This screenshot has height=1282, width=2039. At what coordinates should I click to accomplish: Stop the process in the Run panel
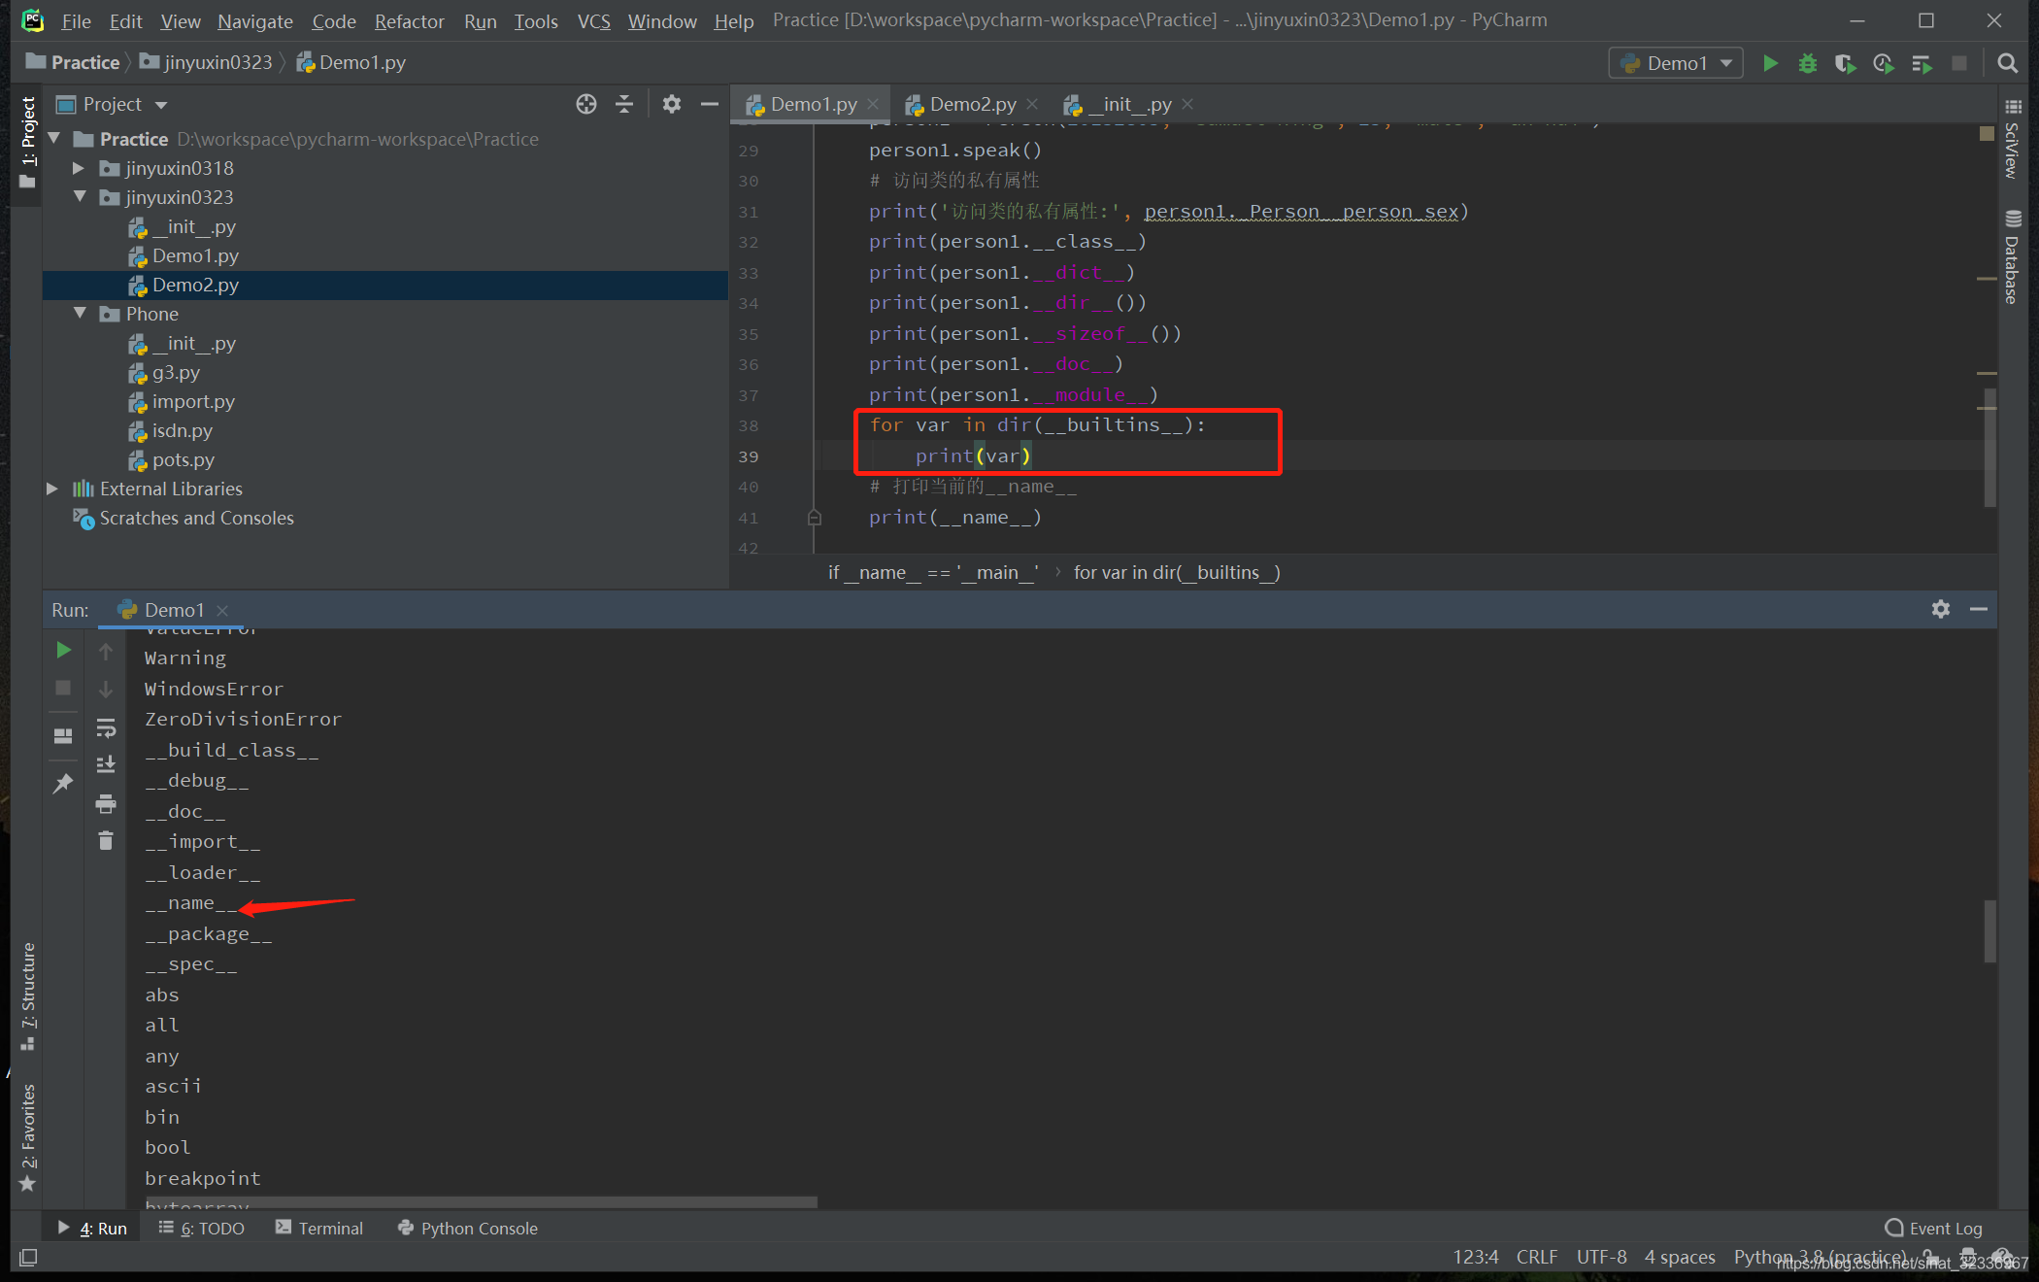pos(63,688)
